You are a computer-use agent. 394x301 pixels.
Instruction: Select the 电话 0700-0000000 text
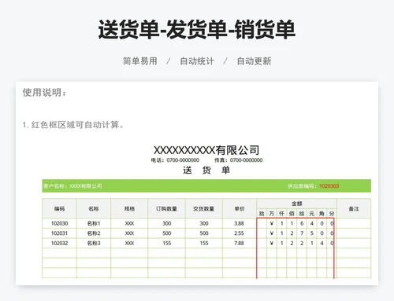point(175,160)
